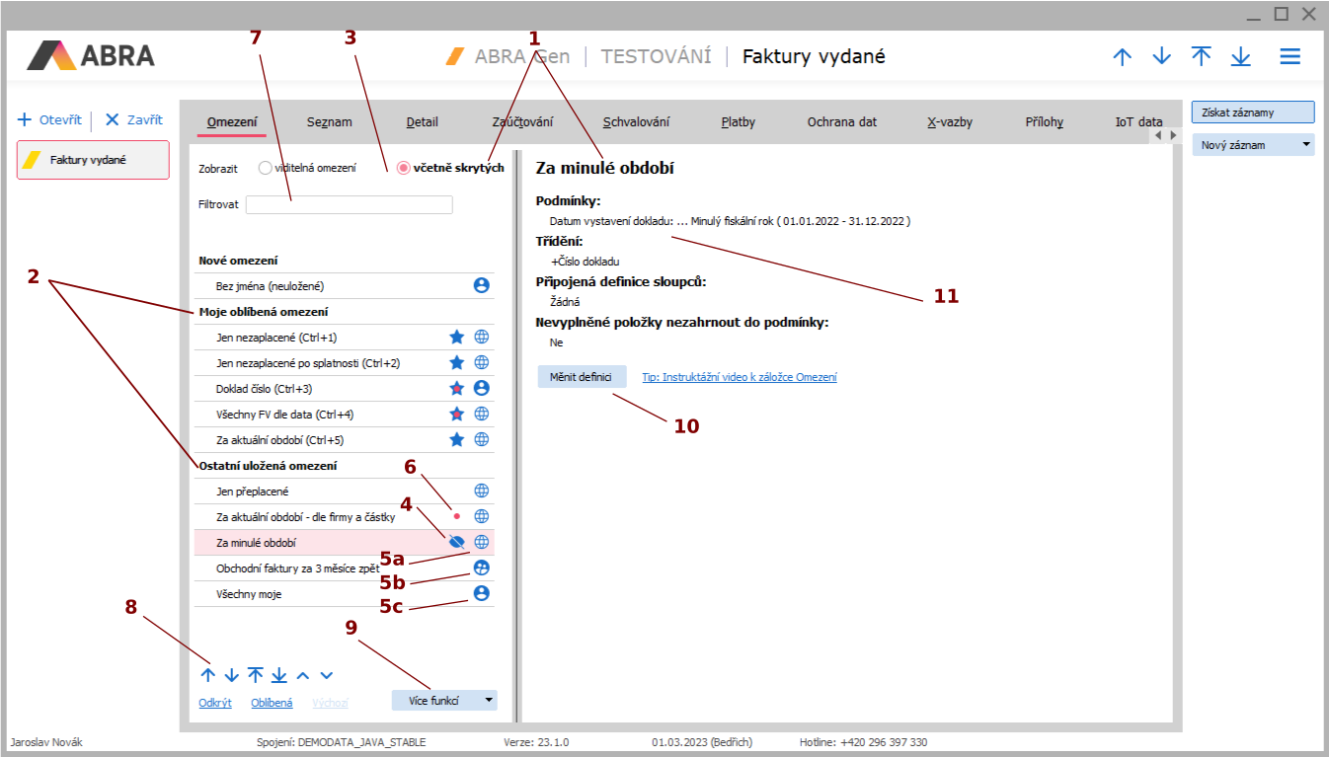
Task: Open 'Tip: Instruktážní video k záložce Omezení' link
Action: click(x=740, y=377)
